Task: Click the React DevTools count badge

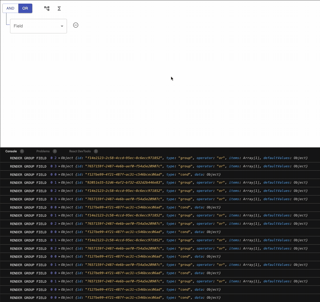Action: (x=96, y=151)
